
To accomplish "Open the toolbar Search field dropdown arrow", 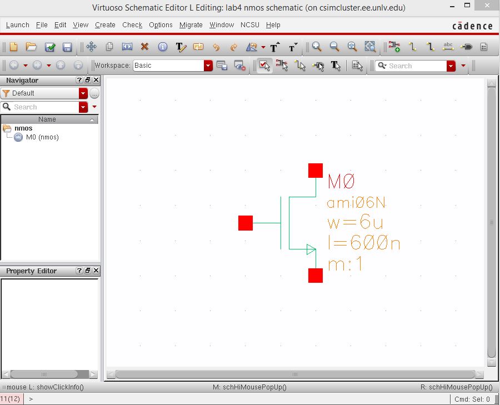I will point(451,66).
